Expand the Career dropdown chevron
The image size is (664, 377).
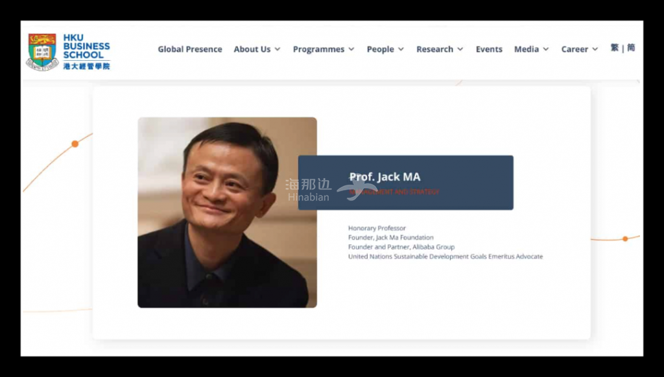tap(595, 49)
